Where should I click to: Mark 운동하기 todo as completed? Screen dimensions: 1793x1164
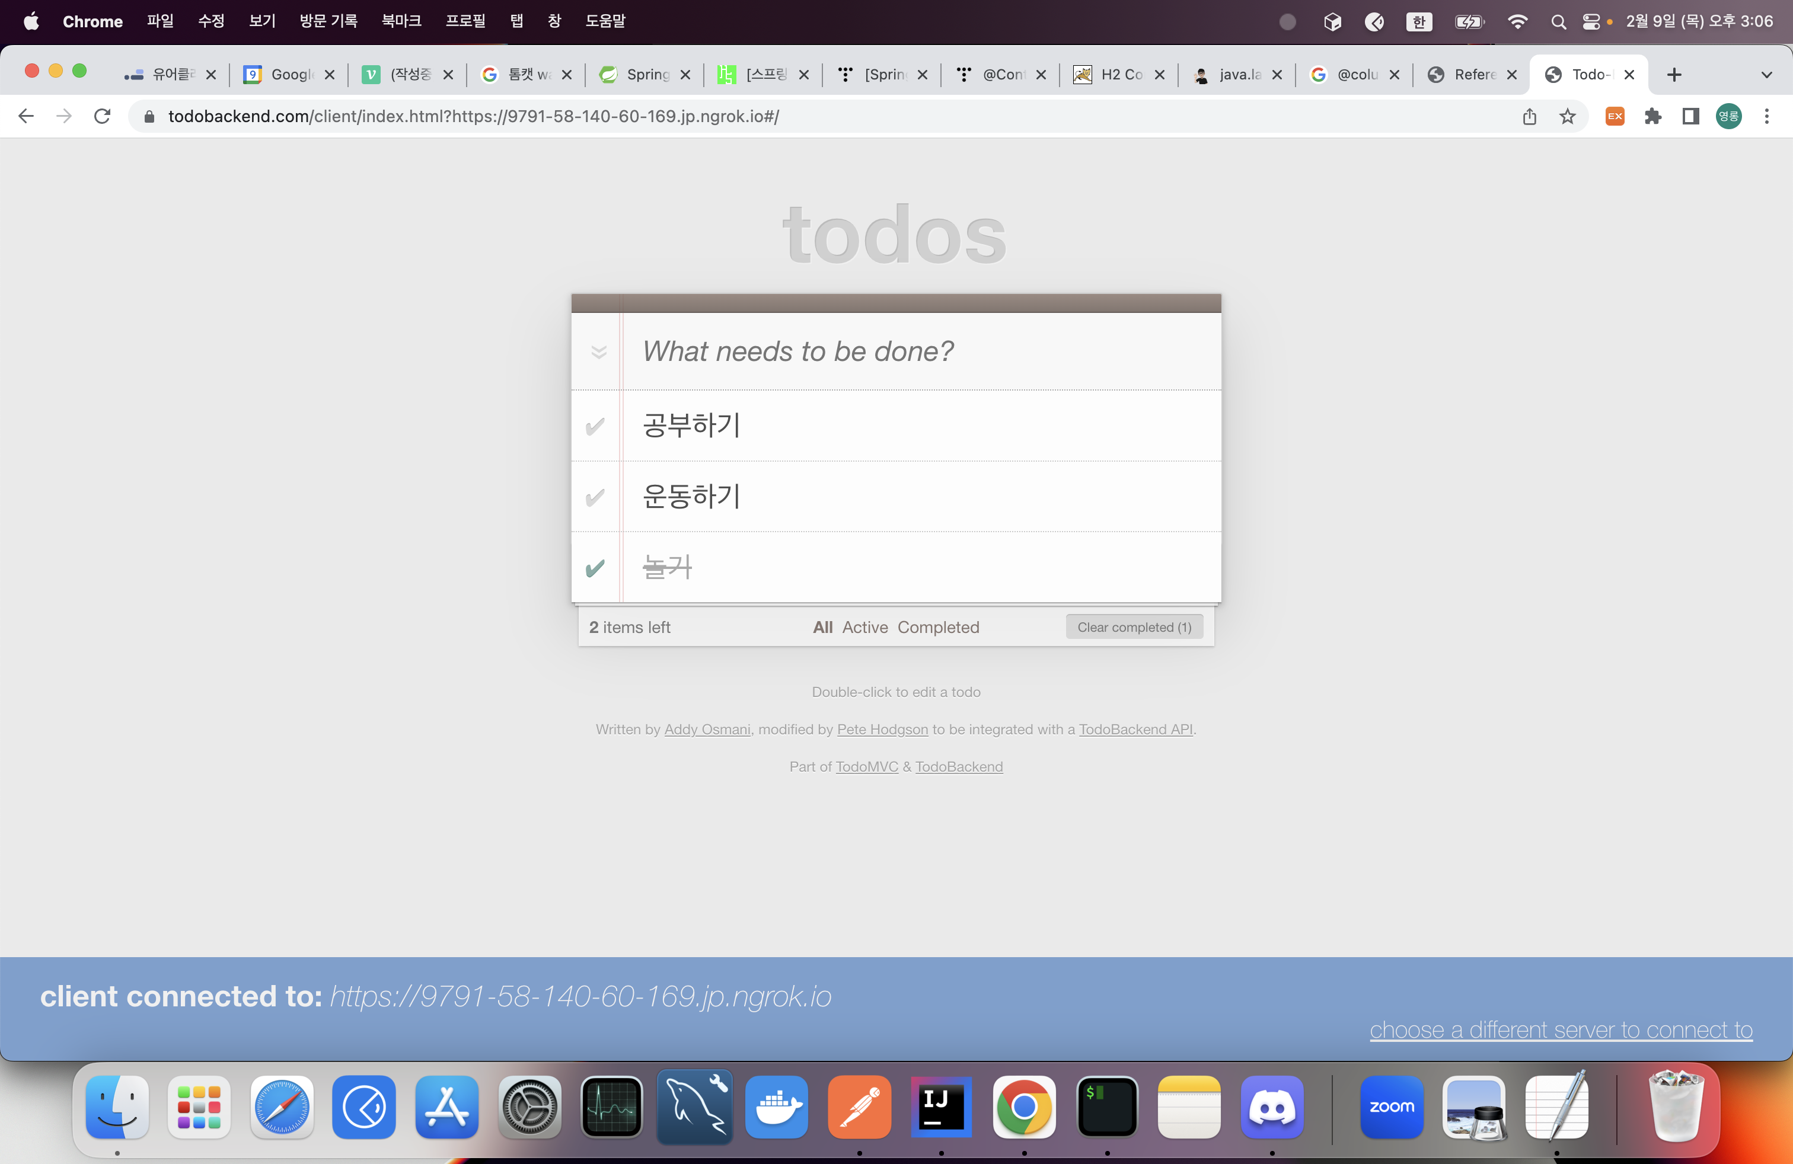(595, 497)
